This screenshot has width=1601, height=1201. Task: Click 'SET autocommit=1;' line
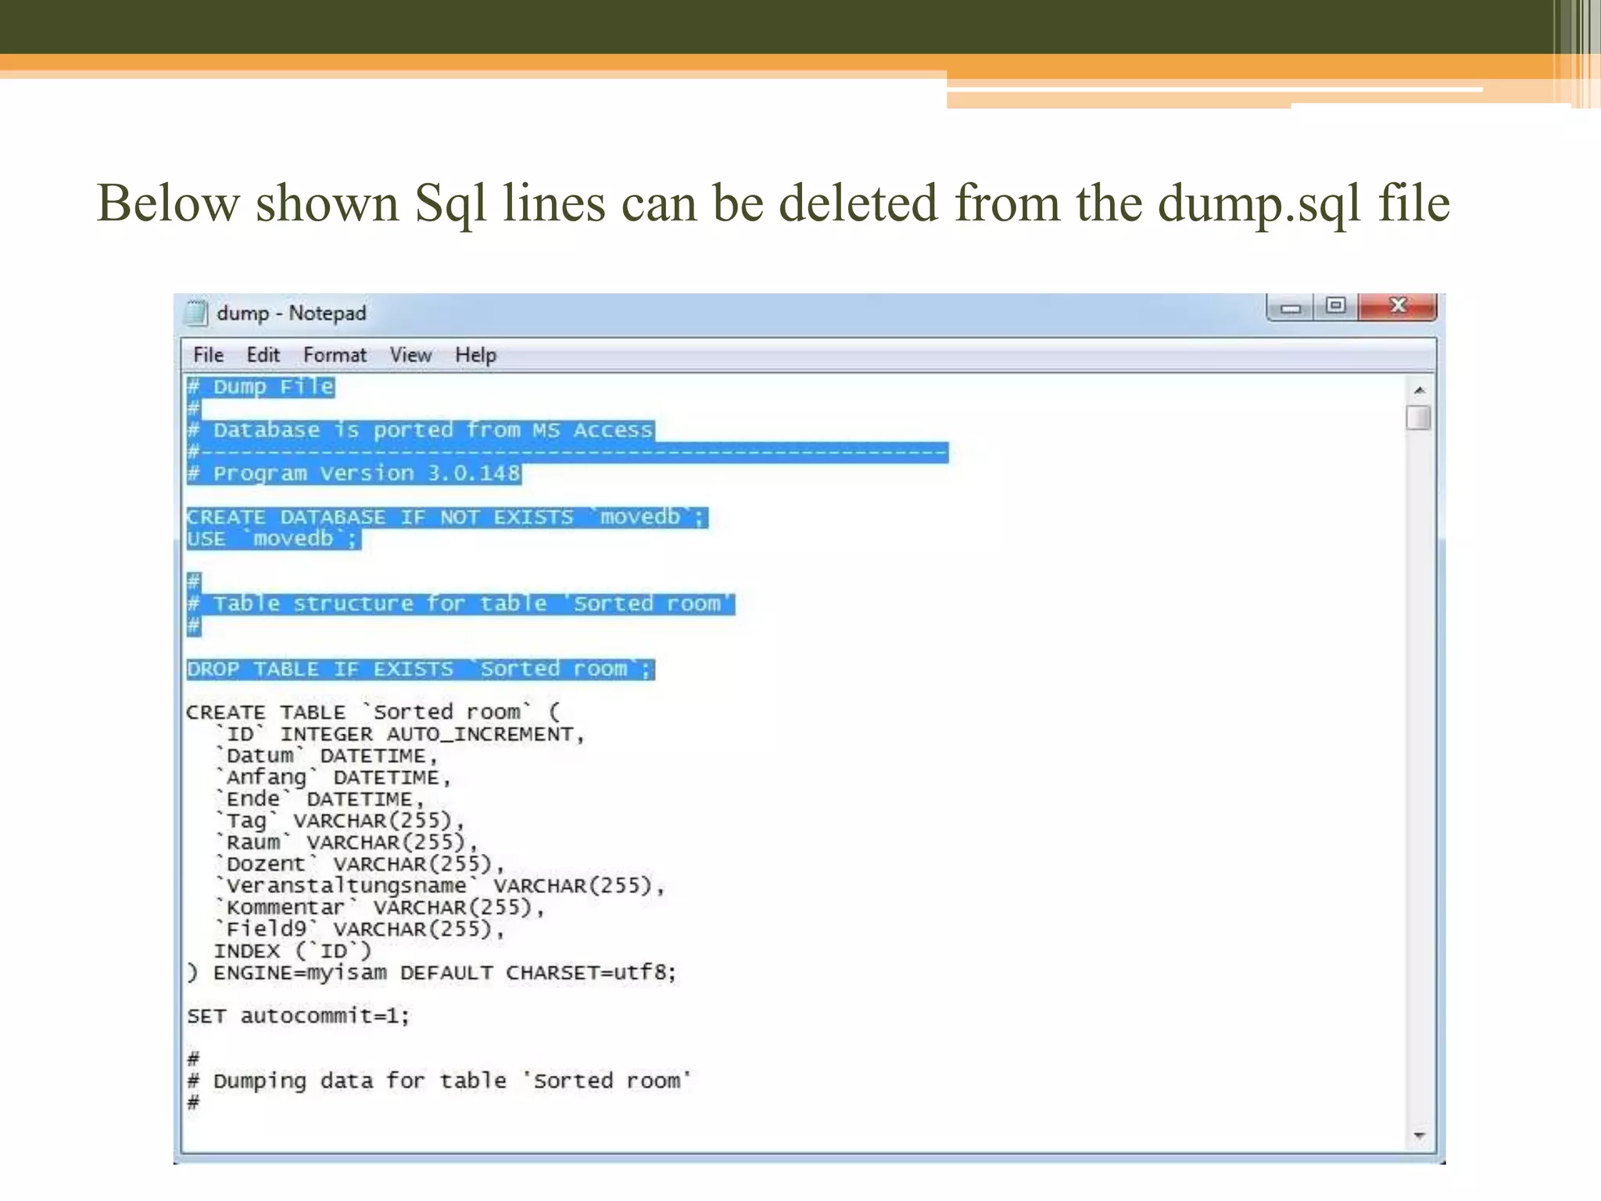(x=298, y=1016)
